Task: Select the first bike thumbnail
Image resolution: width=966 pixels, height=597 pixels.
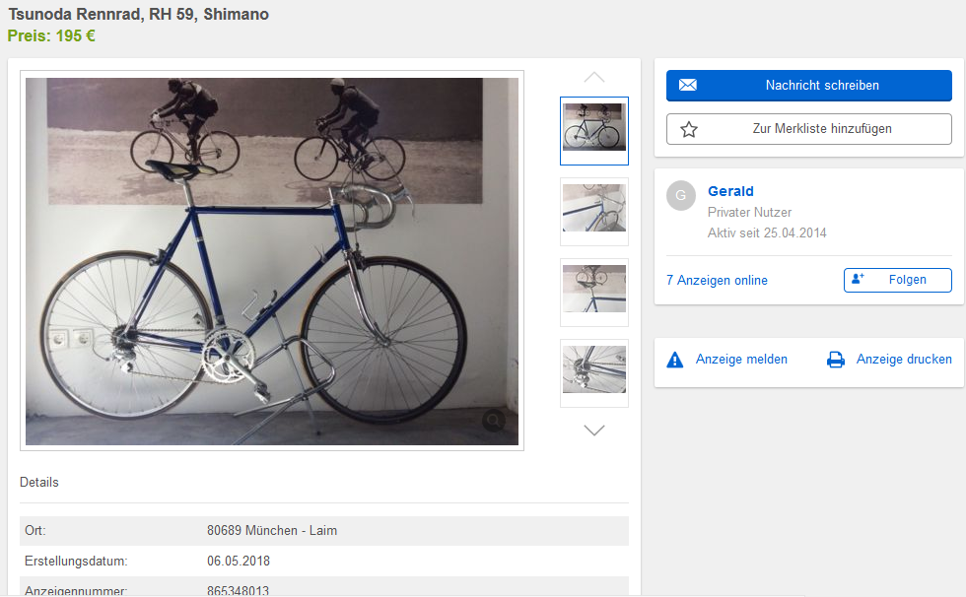Action: point(593,130)
